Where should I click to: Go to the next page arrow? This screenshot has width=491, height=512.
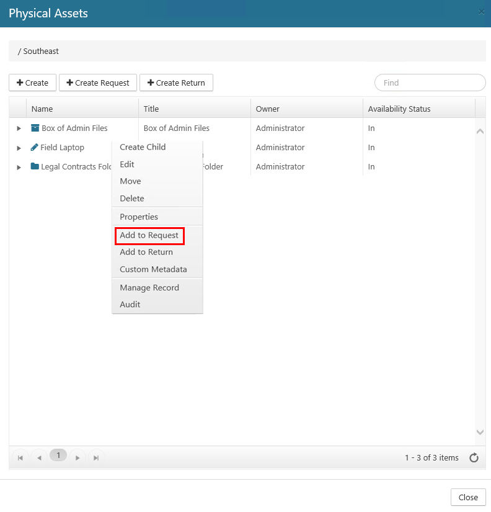coord(77,457)
